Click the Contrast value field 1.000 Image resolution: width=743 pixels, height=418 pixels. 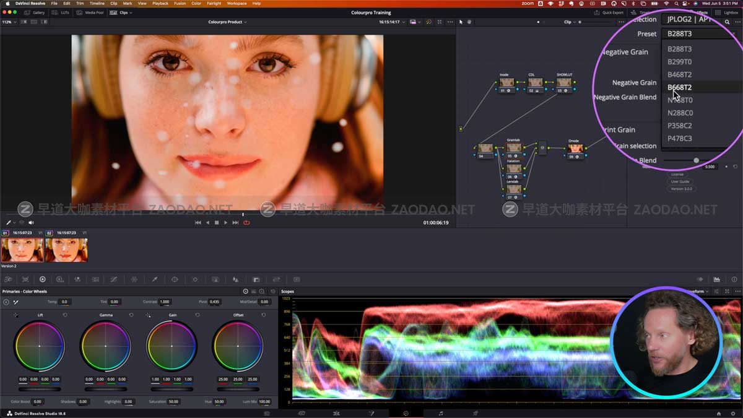164,302
